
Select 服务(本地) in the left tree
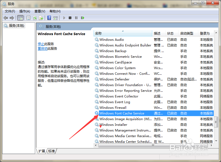click(x=14, y=26)
